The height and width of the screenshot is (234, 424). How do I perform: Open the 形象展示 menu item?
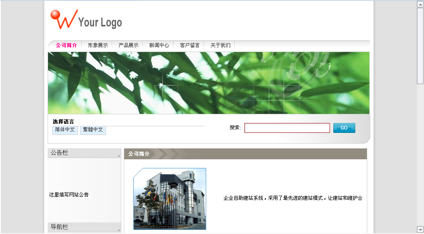(x=98, y=45)
